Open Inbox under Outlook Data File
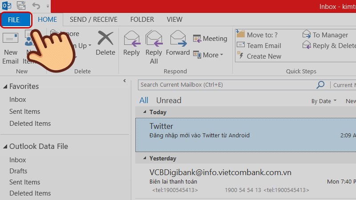This screenshot has width=356, height=200. pyautogui.click(x=17, y=160)
